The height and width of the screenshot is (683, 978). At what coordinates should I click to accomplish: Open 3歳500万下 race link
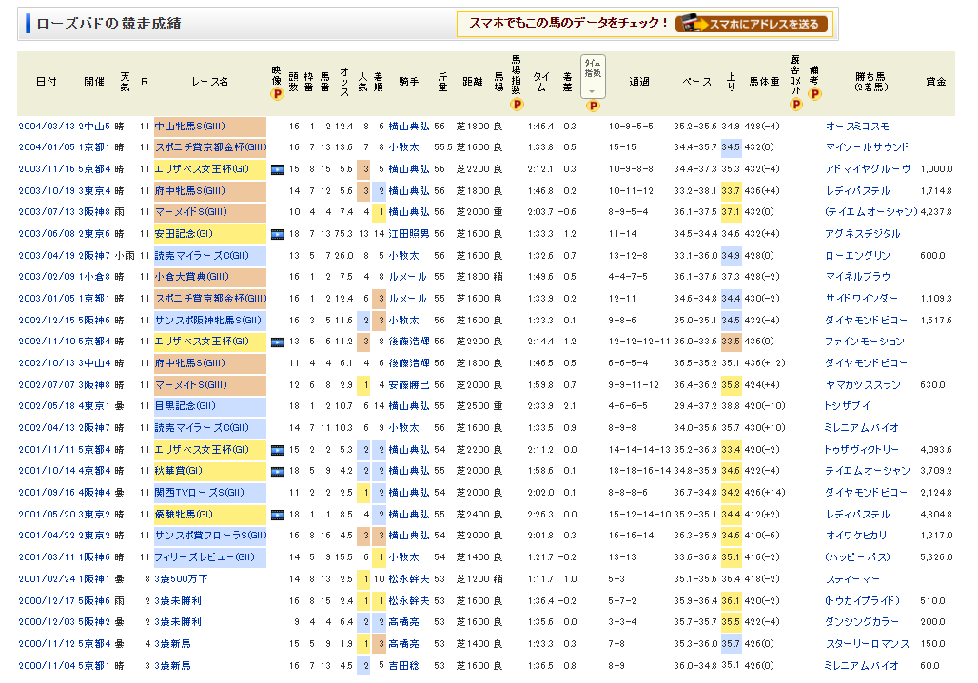point(181,579)
